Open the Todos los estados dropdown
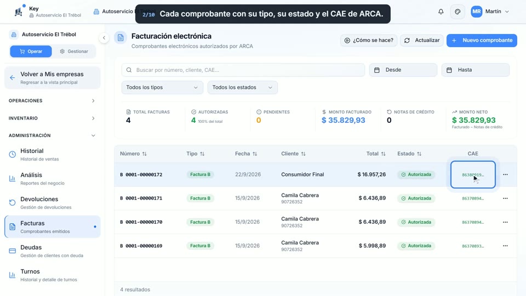526x296 pixels. 243,87
